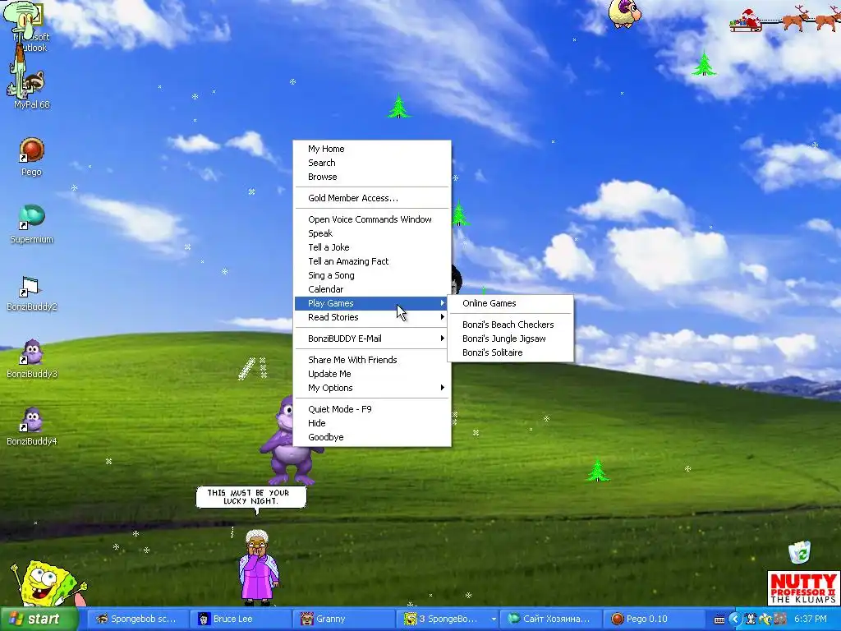The image size is (841, 631).
Task: Click the Nutty Professor II Klumps logo
Action: (803, 587)
